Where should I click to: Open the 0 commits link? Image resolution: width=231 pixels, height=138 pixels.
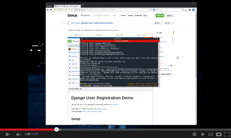point(78,35)
